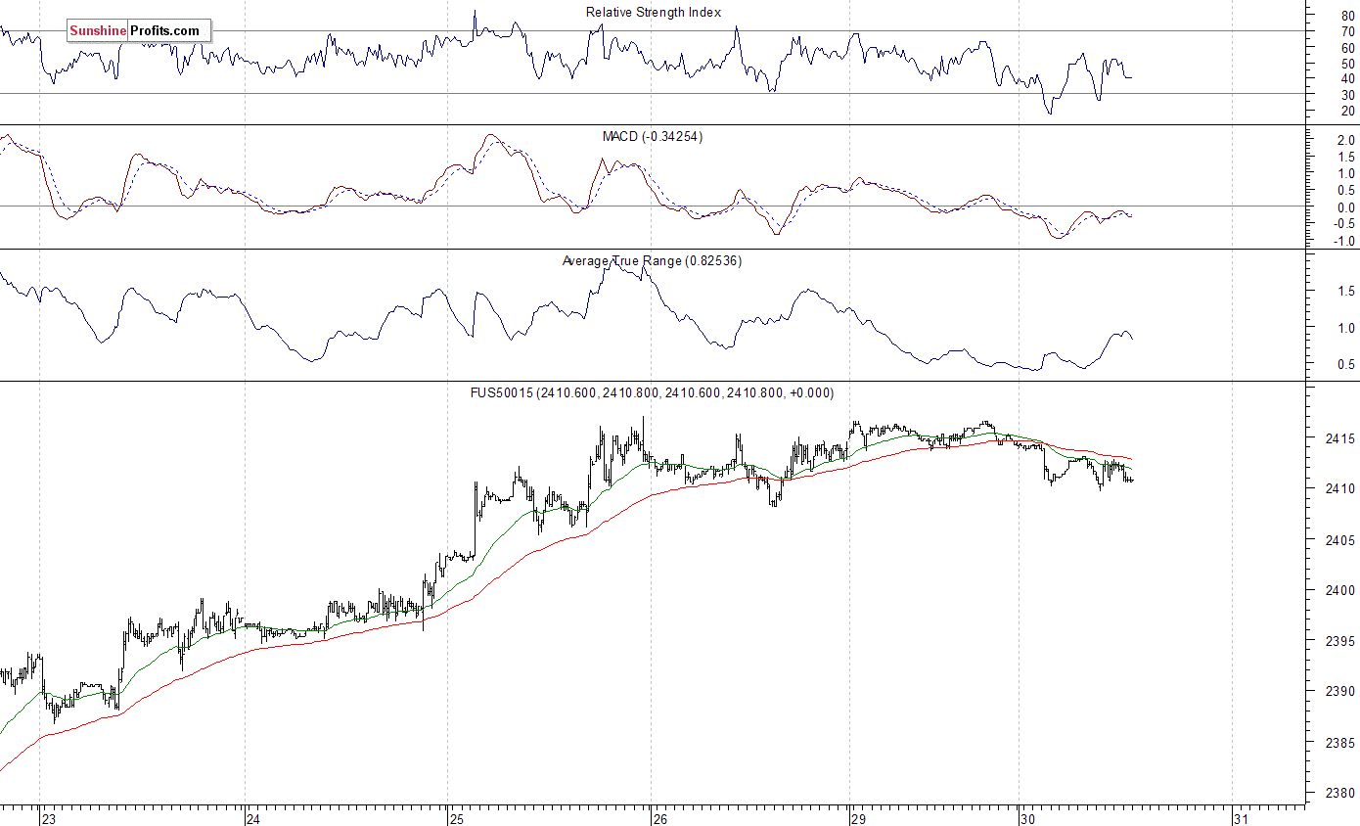Viewport: 1360px width, 826px height.
Task: Click the Average True Range (0.82536) title
Action: (x=652, y=260)
